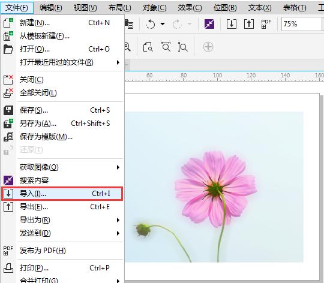Choose 打开(O)... menu entry
Viewport: 324px width, 283px height.
tap(62, 49)
